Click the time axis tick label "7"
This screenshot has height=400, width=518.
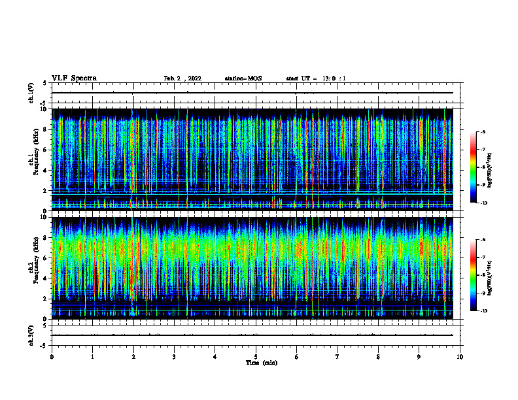[x=337, y=357]
